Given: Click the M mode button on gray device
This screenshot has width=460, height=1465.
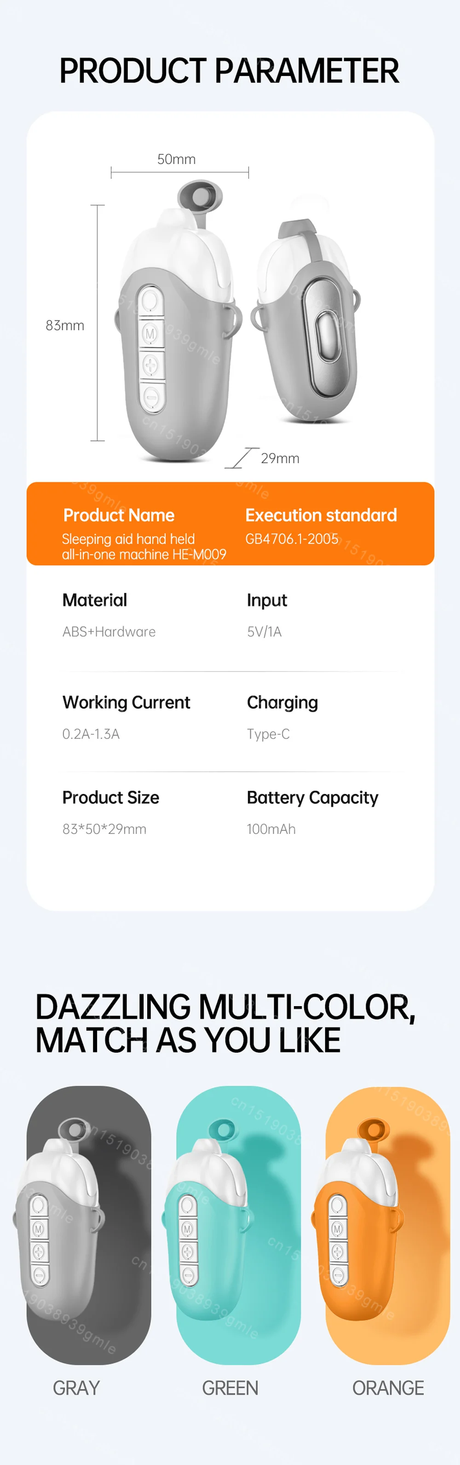Looking at the screenshot, I should pyautogui.click(x=151, y=334).
